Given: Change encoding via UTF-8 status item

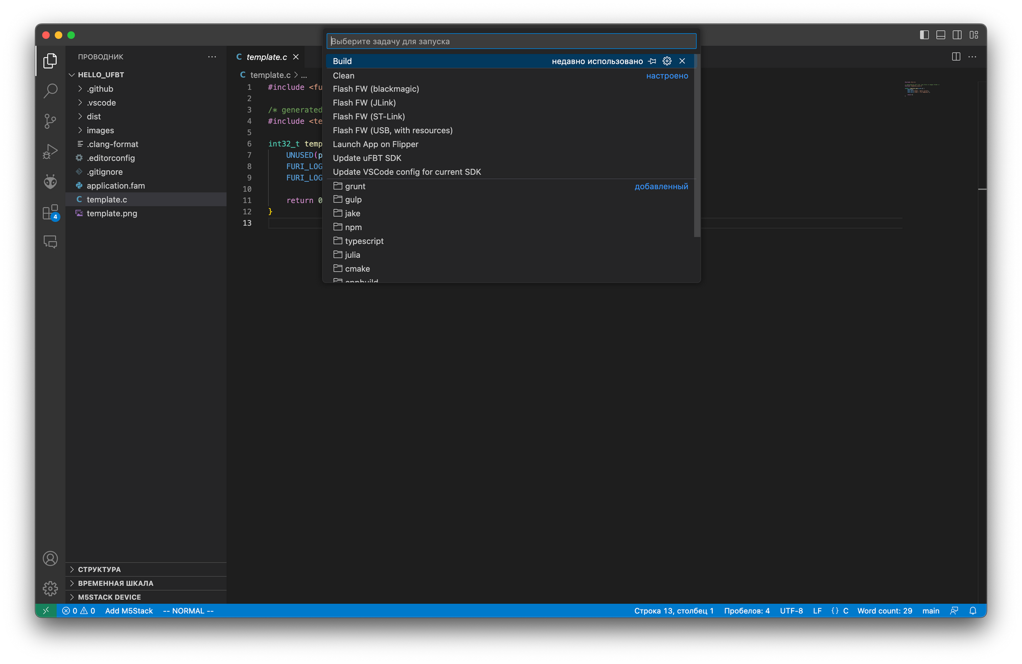Looking at the screenshot, I should [x=791, y=610].
